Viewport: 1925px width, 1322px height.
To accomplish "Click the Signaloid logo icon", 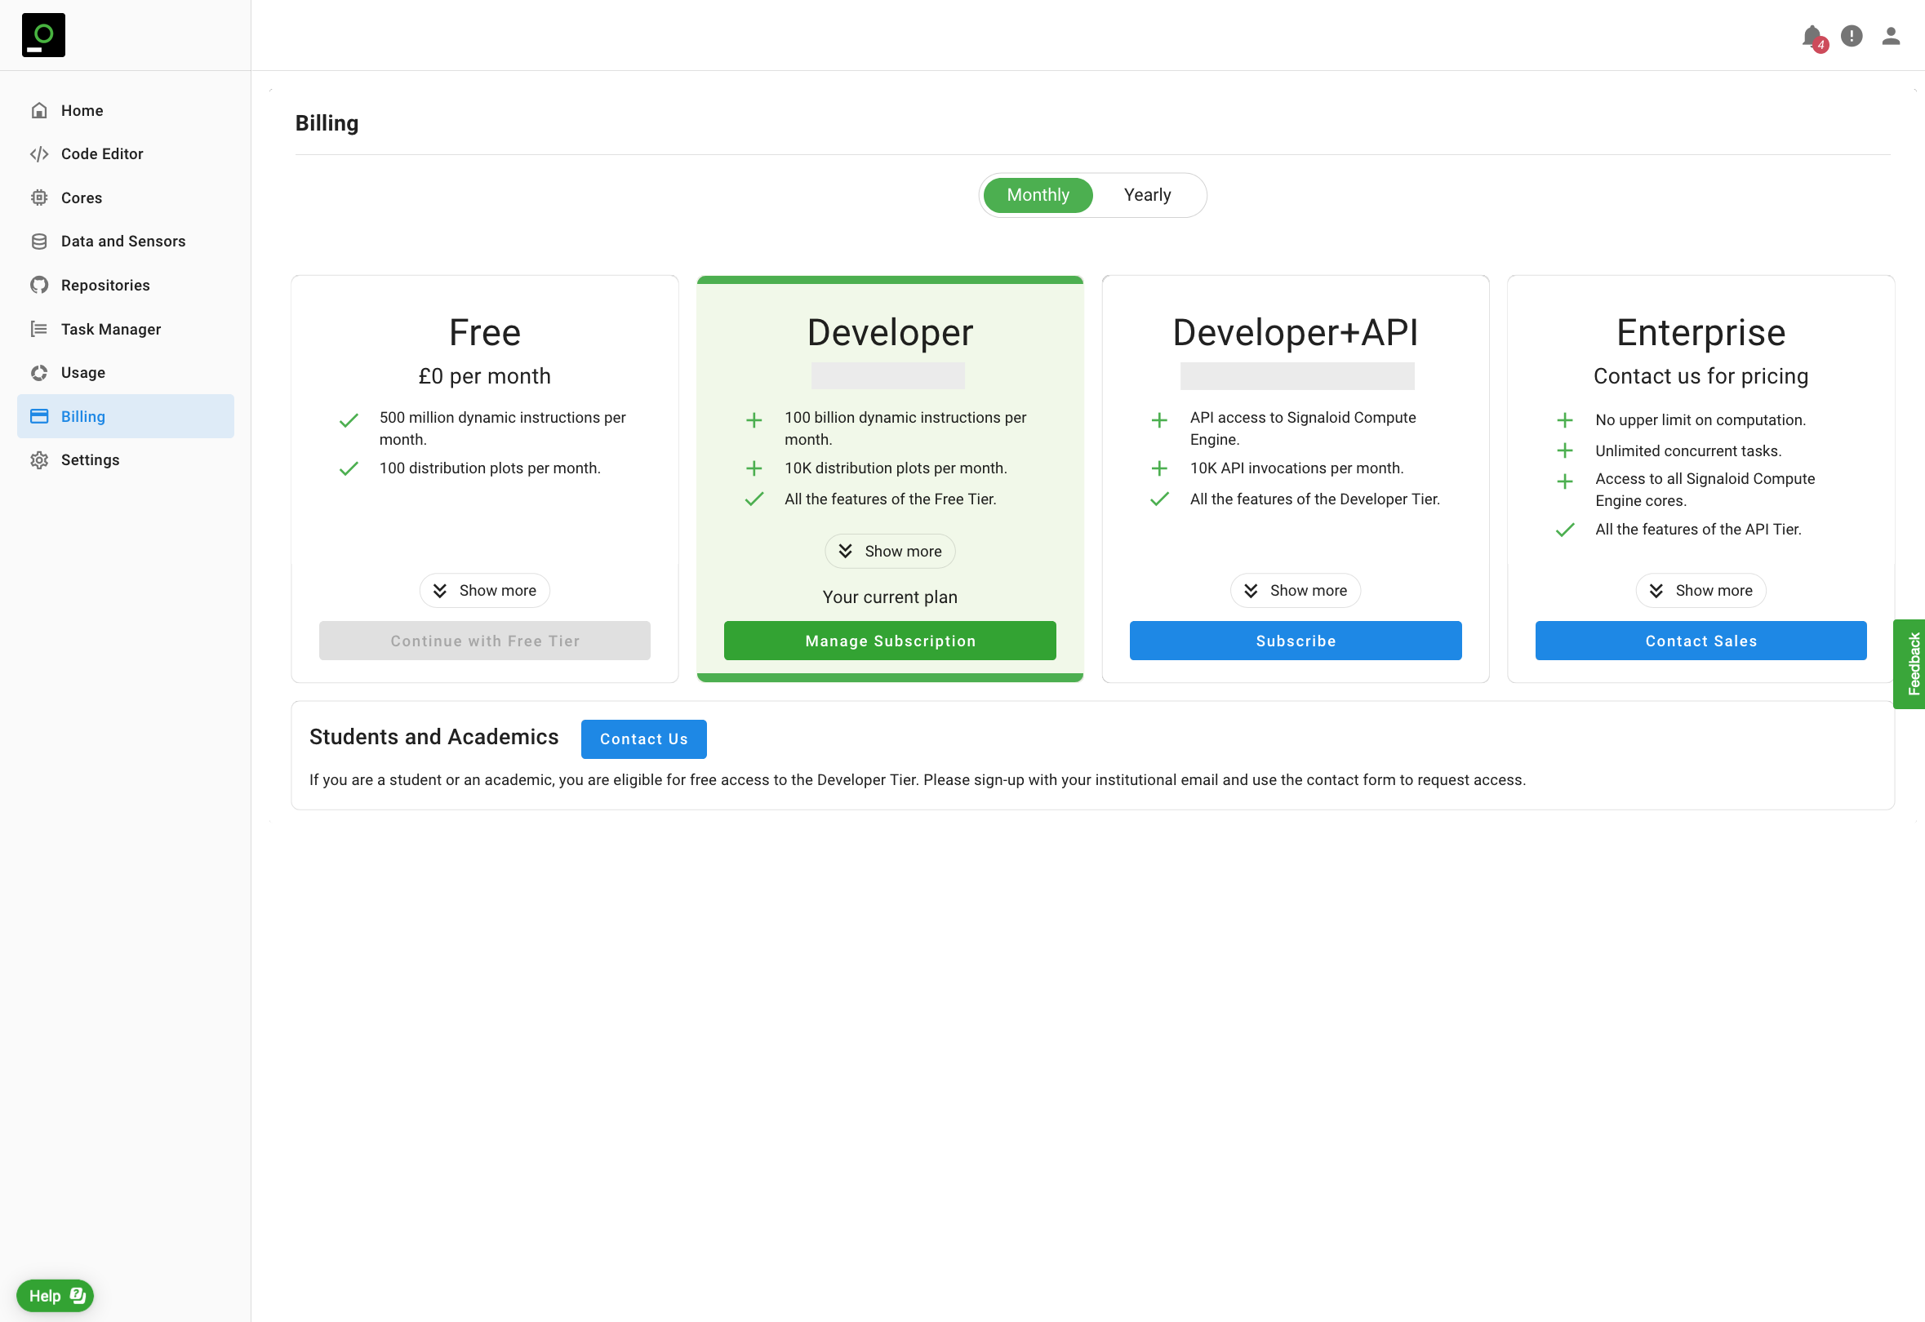I will (43, 35).
